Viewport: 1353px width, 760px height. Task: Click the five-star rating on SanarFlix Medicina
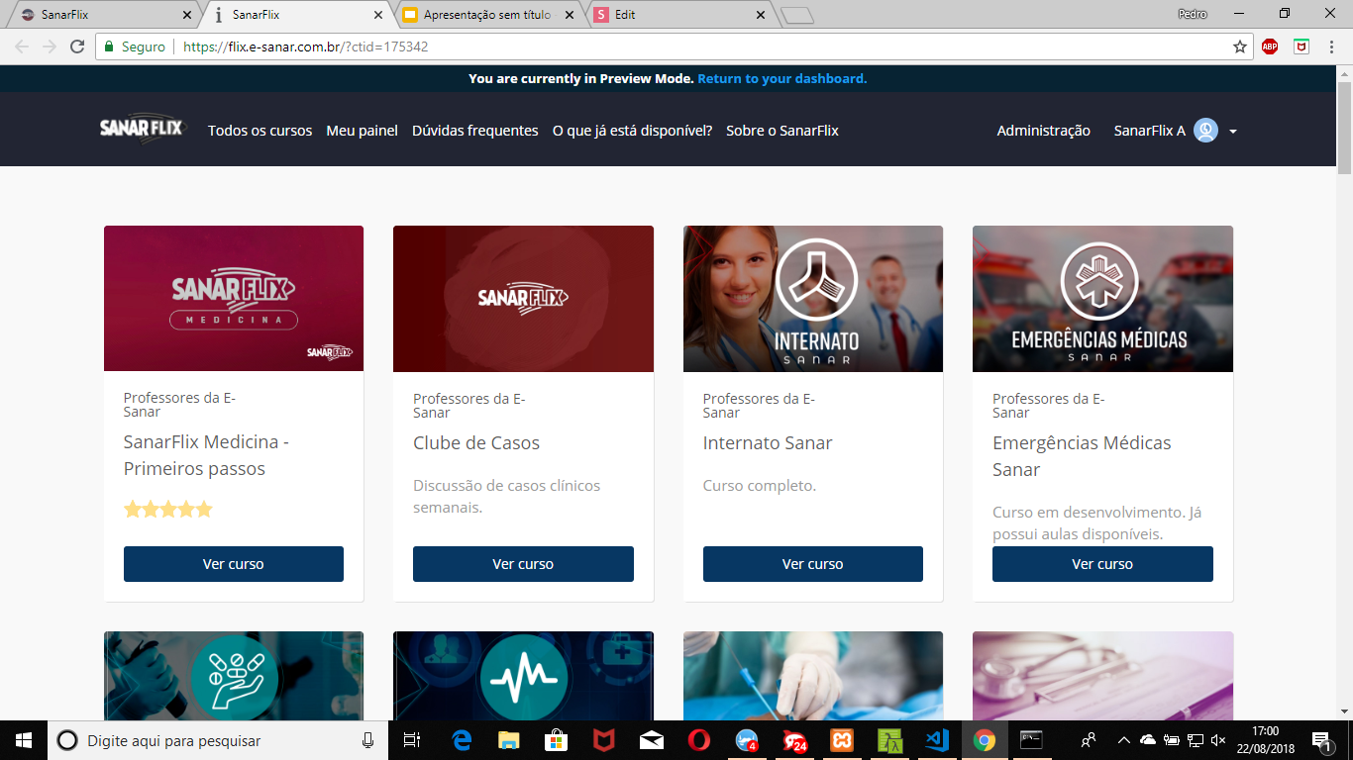[x=168, y=510]
